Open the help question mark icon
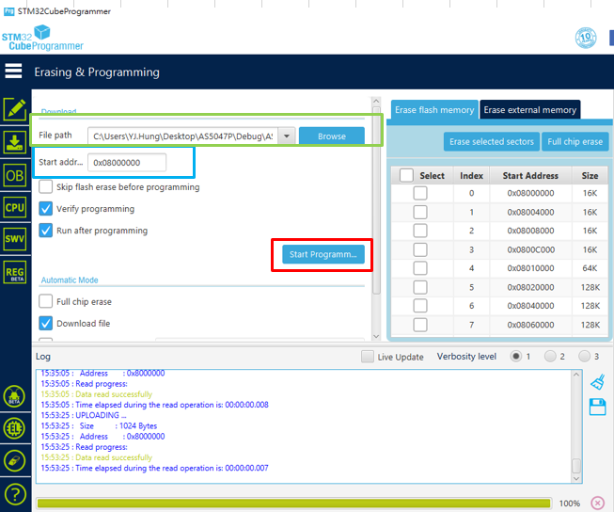The image size is (614, 512). (14, 494)
